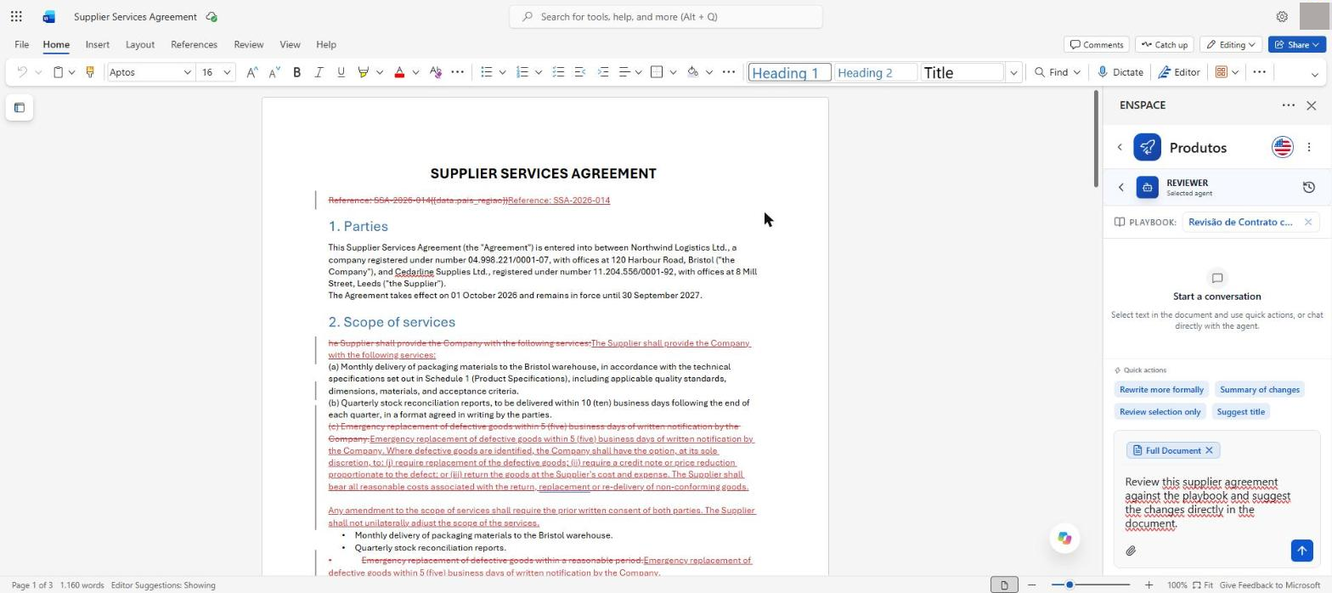Toggle the numbered list button
Viewport: 1332px width, 593px height.
tap(522, 72)
